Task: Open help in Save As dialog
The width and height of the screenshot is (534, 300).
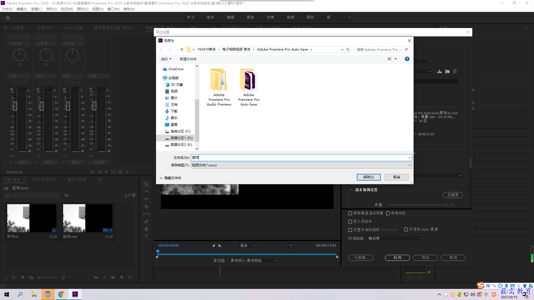Action: tap(407, 59)
